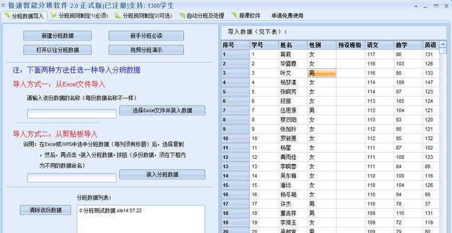Open 分班规则制定1(必须) tab

click(x=80, y=16)
